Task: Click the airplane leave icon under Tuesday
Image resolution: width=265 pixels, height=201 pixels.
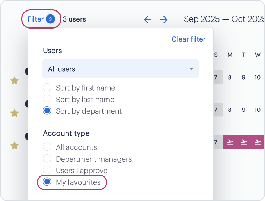Action: click(244, 142)
